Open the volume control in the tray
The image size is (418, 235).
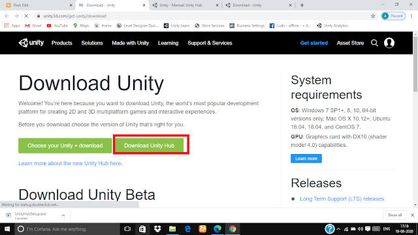click(x=361, y=229)
